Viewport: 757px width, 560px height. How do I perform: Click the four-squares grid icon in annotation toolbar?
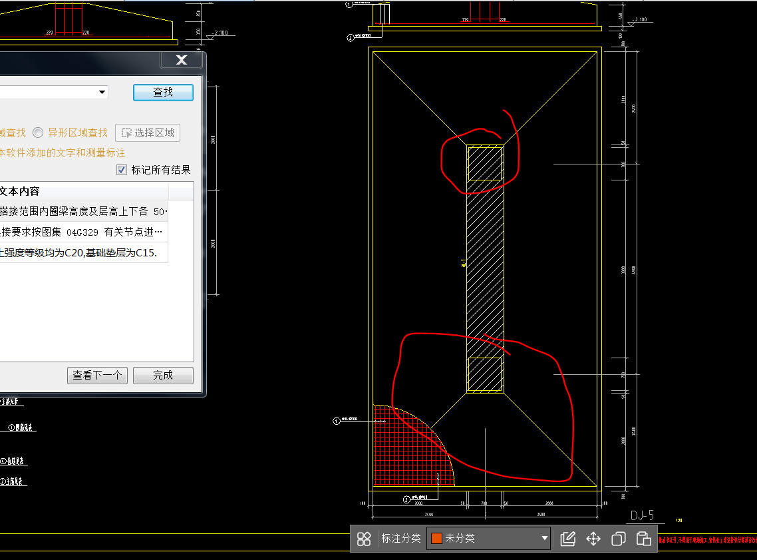[364, 539]
